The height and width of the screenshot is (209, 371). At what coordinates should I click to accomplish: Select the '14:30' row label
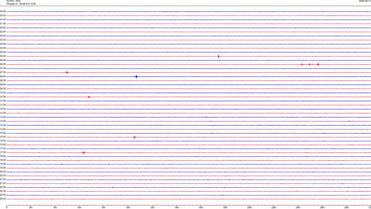[x=3, y=129]
